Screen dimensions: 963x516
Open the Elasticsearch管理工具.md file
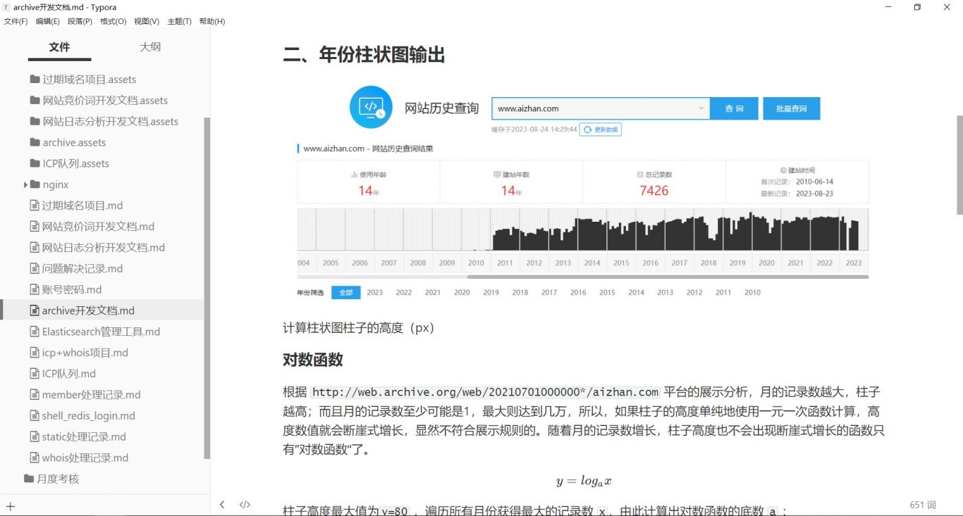pyautogui.click(x=101, y=332)
